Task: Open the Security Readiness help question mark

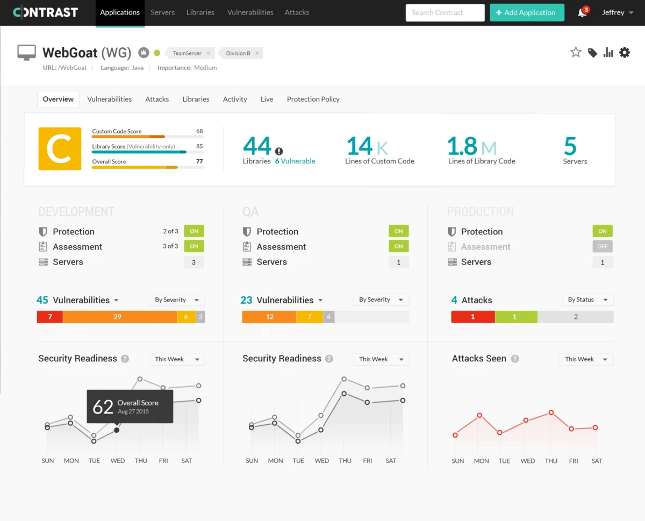Action: 125,359
